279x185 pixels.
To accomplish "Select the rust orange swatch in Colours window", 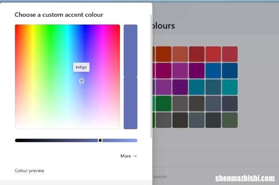I will (163, 54).
